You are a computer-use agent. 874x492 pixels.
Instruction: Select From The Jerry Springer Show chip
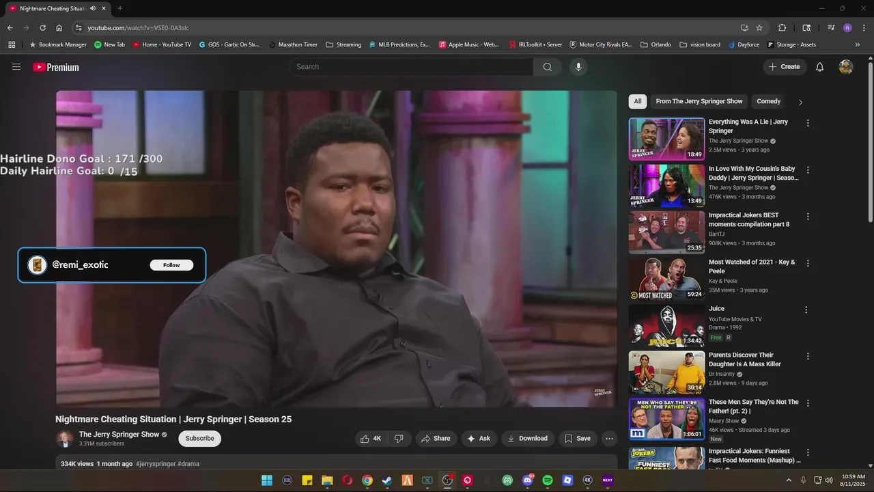pyautogui.click(x=699, y=101)
